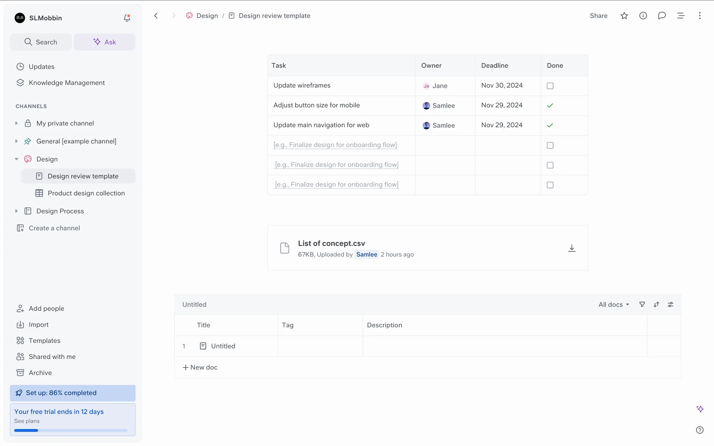Viewport: 714px width, 446px height.
Task: Click the notifications bell icon
Action: (x=127, y=18)
